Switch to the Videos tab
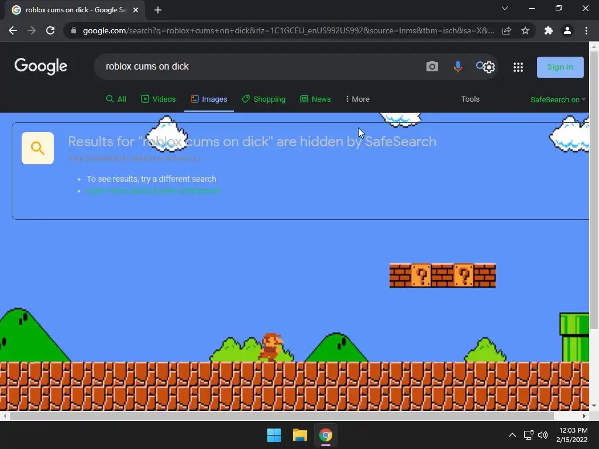Screen dimensions: 599x449 click(x=158, y=99)
